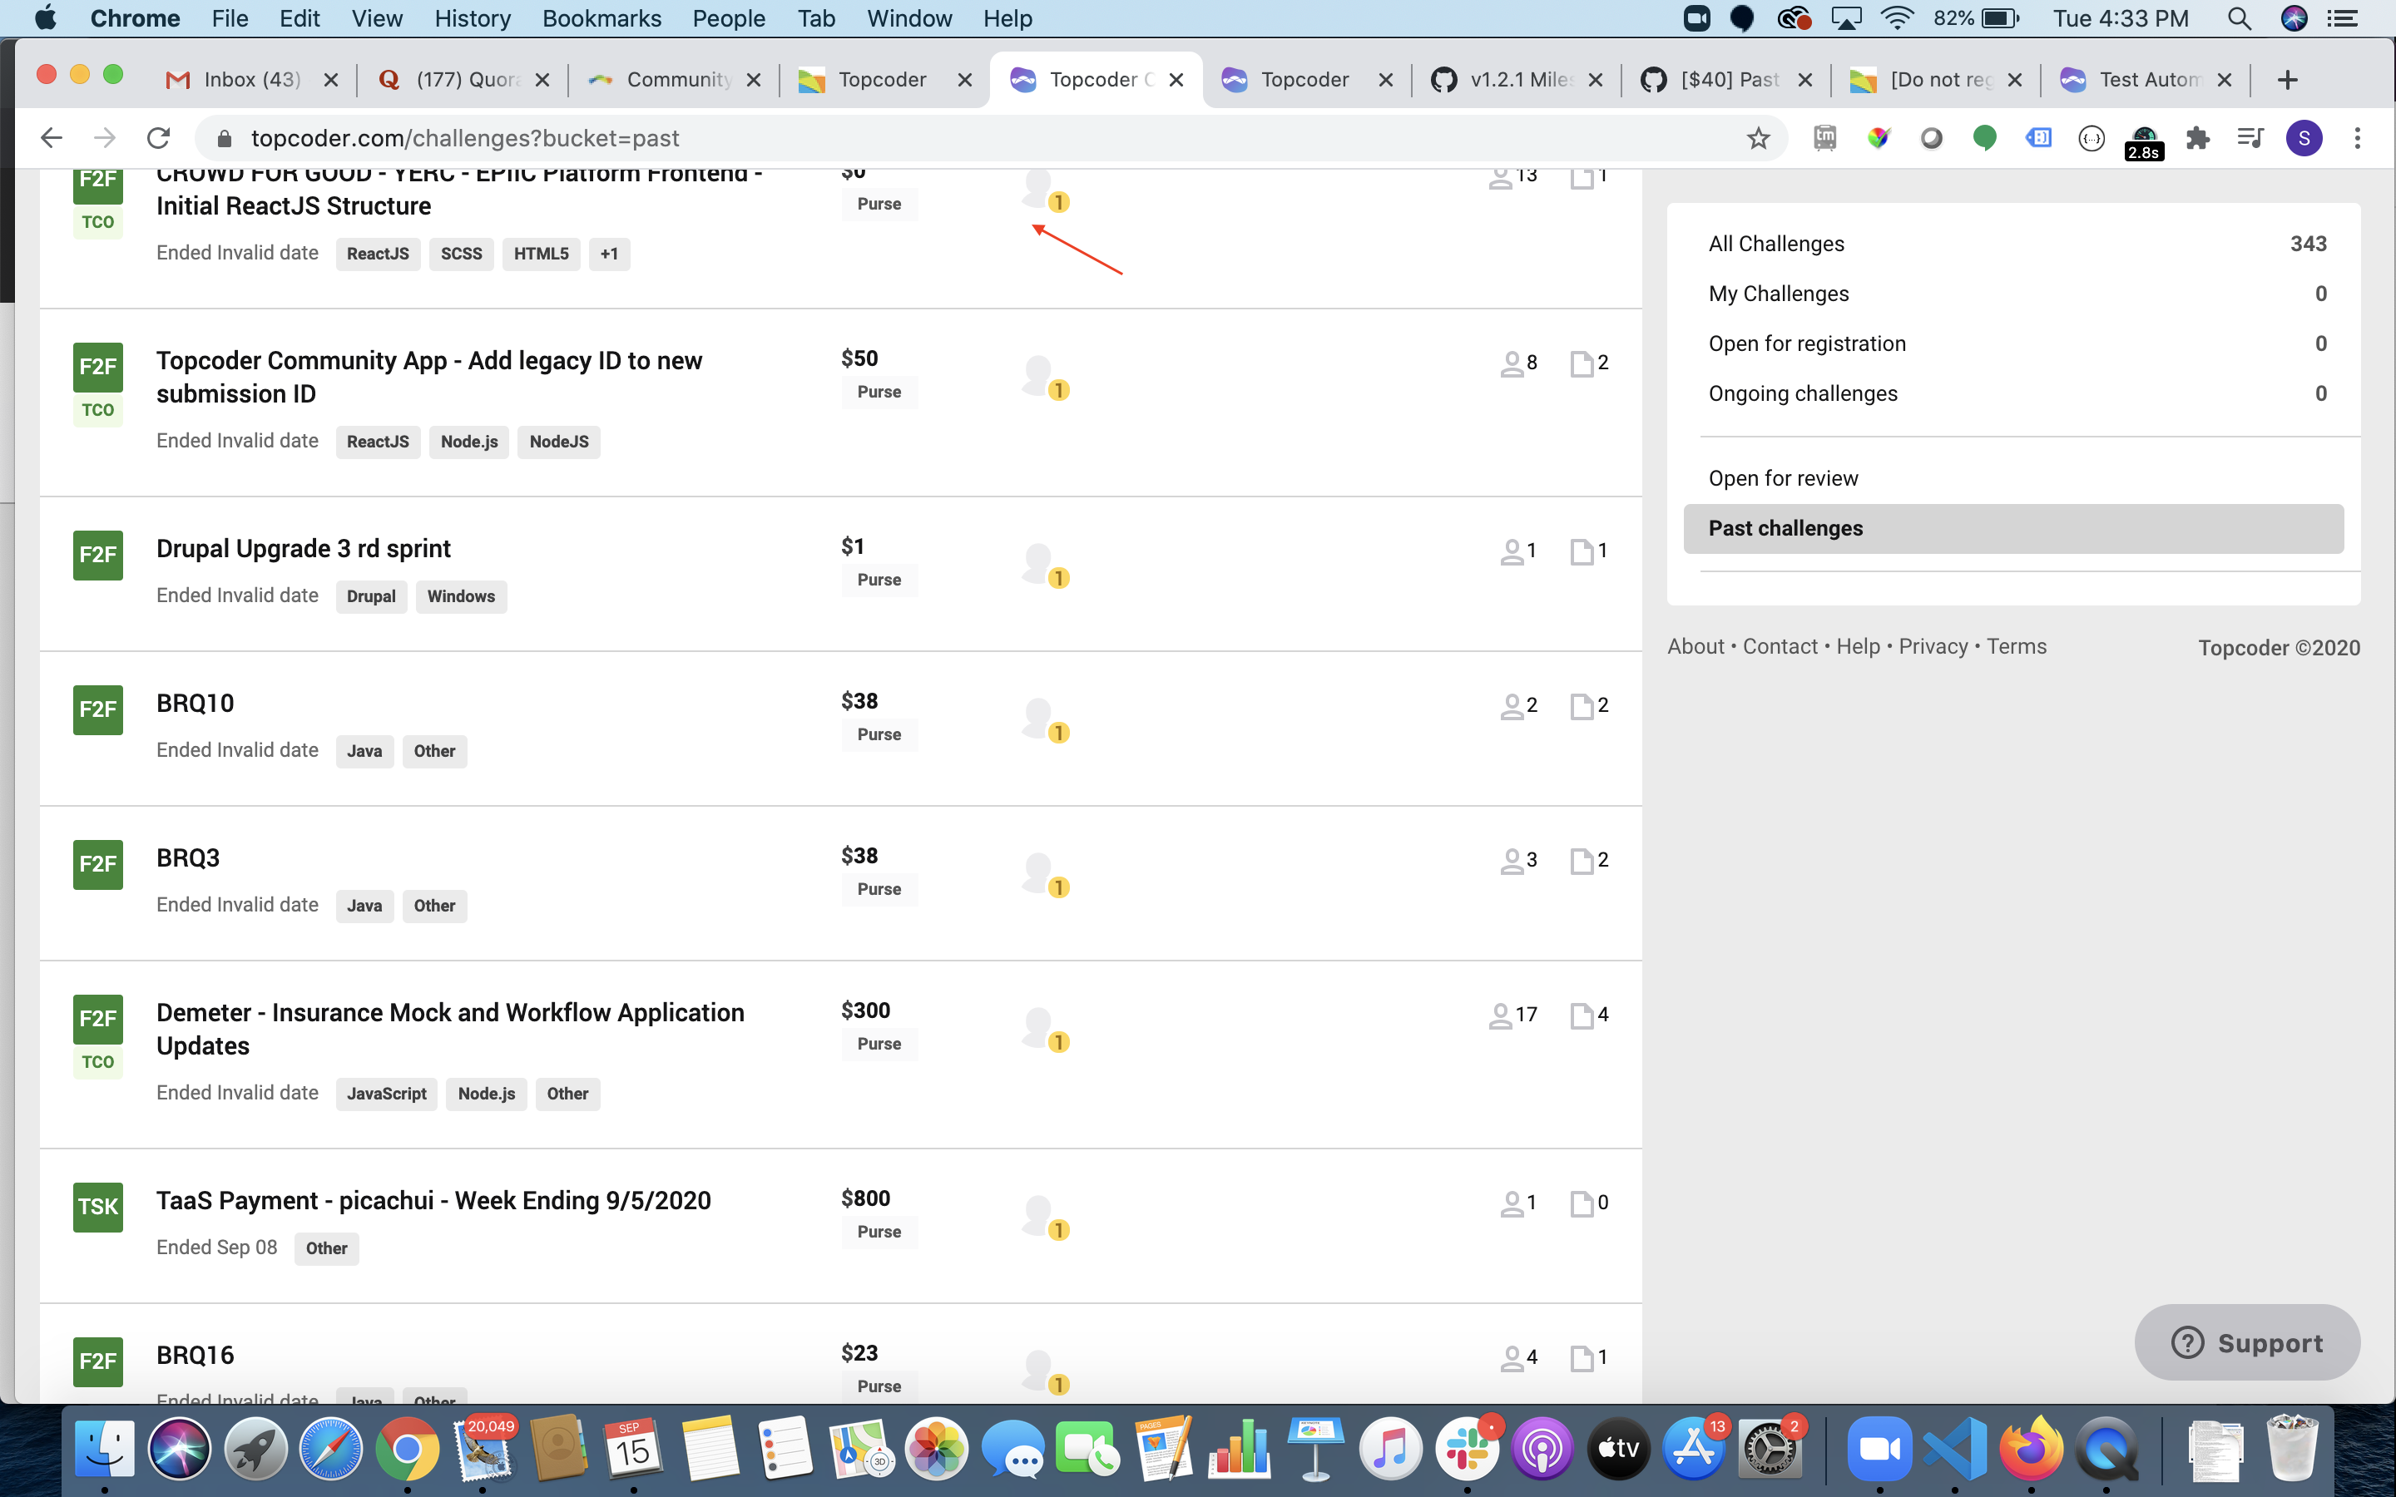The image size is (2396, 1497).
Task: Open the View menu in menu bar
Action: 377,19
